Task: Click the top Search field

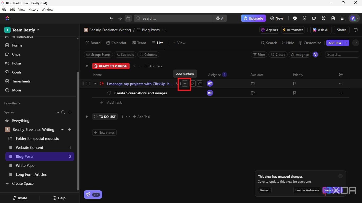Action: click(174, 18)
